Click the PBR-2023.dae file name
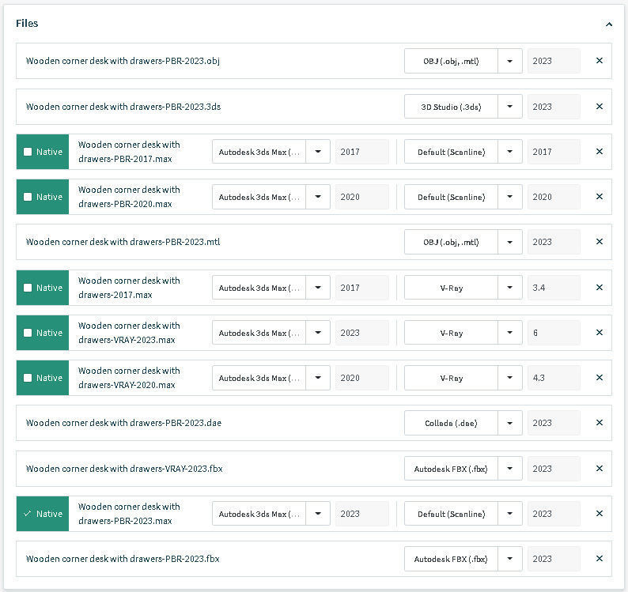This screenshot has width=628, height=592. pos(123,423)
